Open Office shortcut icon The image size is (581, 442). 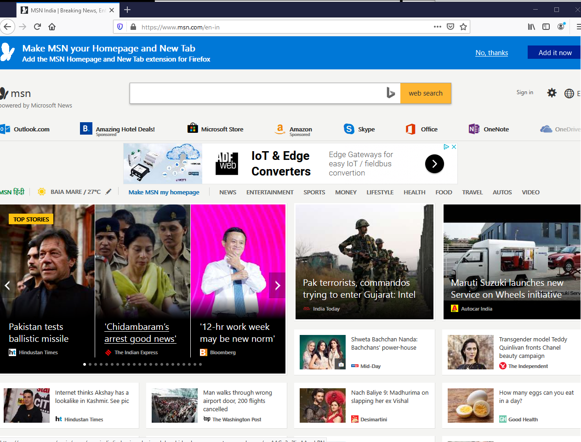[410, 129]
